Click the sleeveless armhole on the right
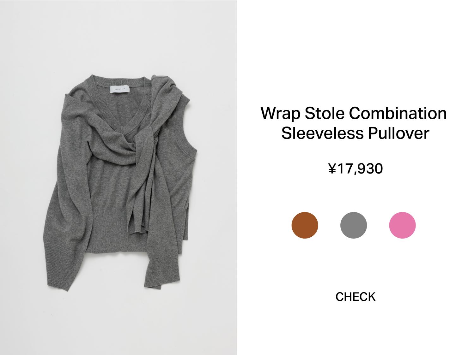 [186, 133]
